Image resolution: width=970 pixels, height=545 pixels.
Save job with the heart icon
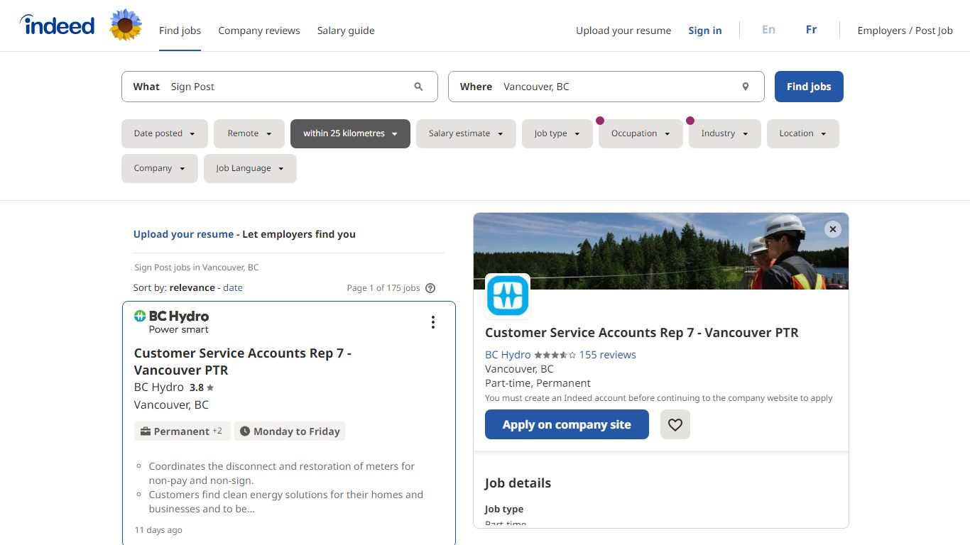click(675, 424)
